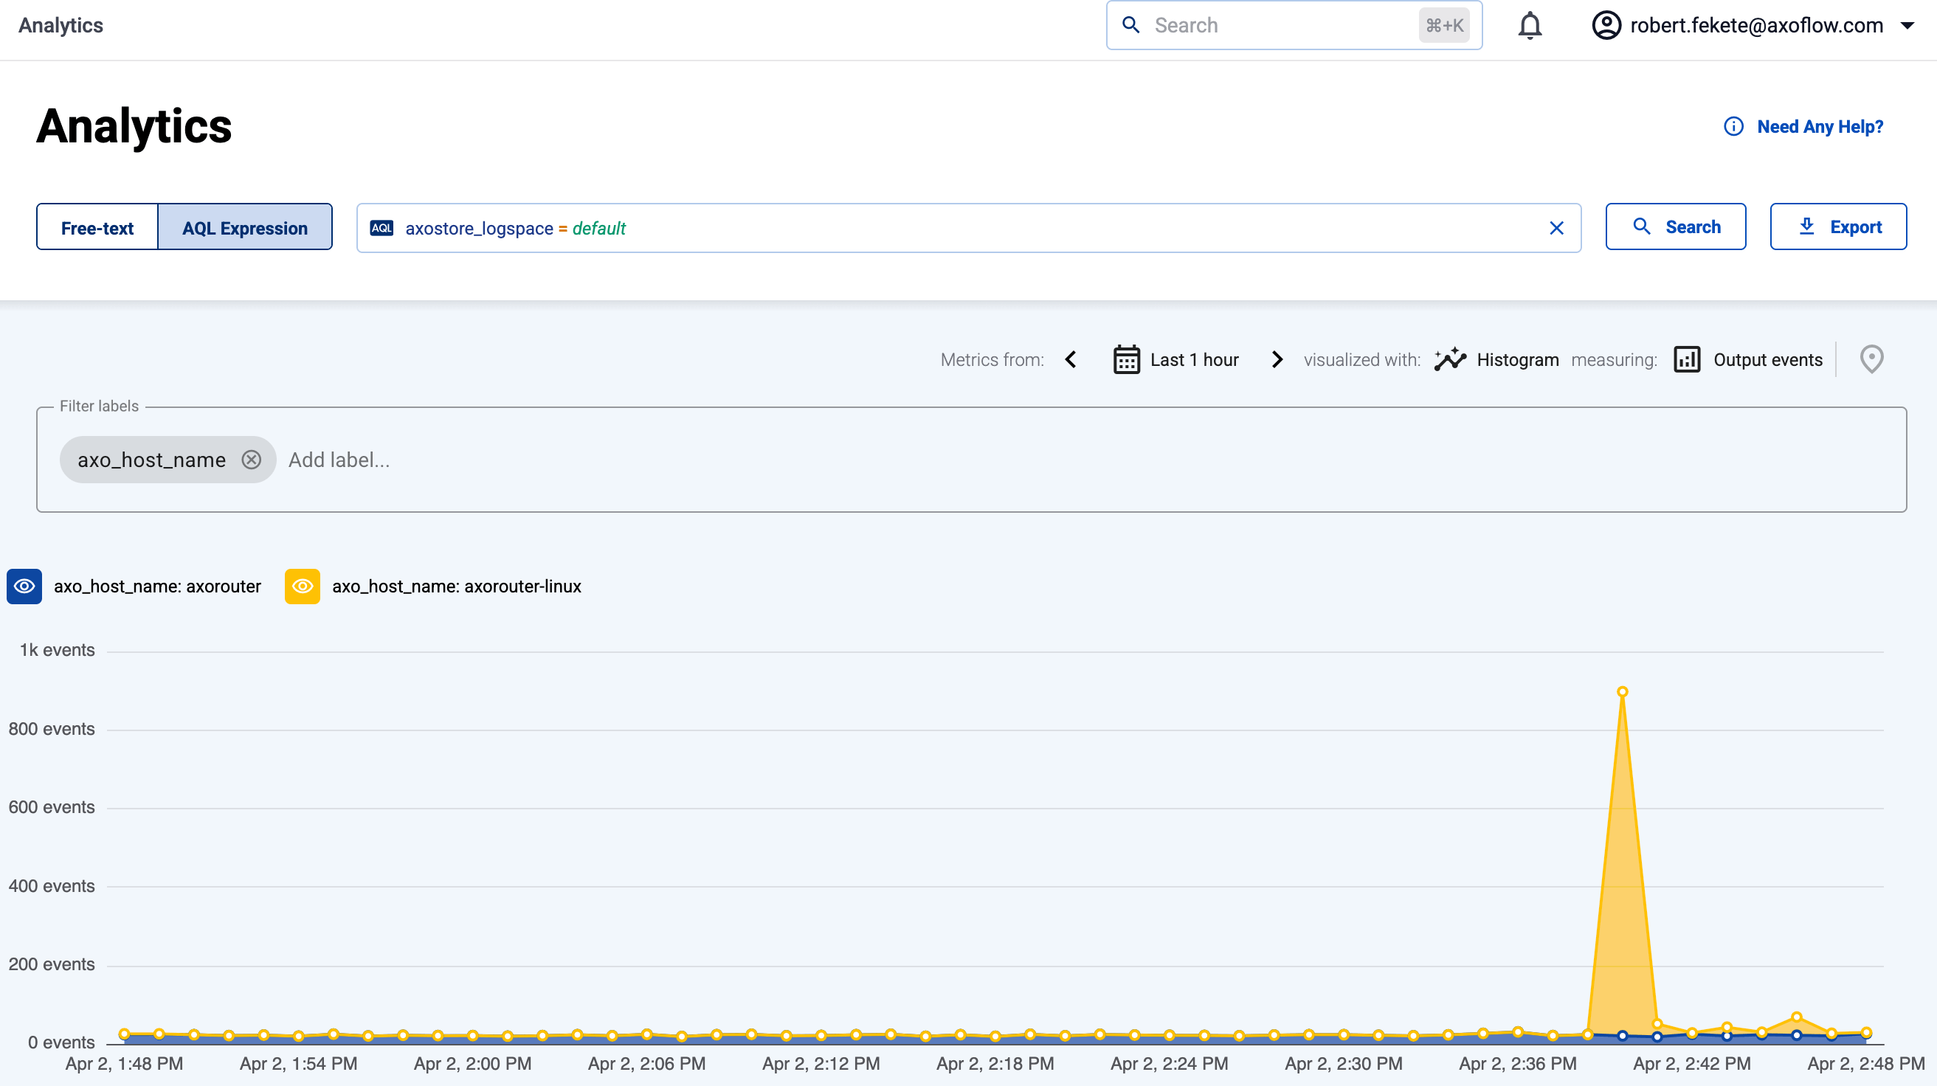Image resolution: width=1937 pixels, height=1086 pixels.
Task: Clear the AQL query with X icon
Action: (1556, 228)
